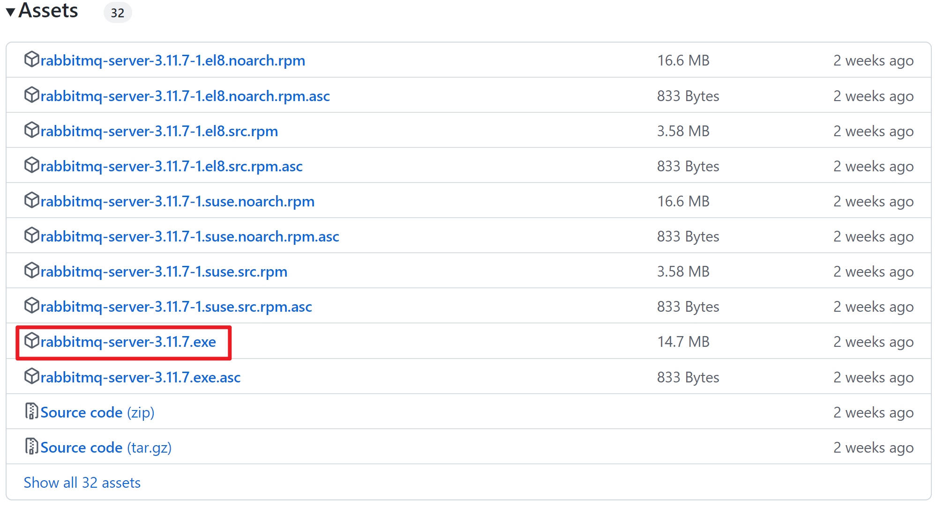The height and width of the screenshot is (513, 944).
Task: Click 16.6 MB size in el8.noarch.rpm row
Action: pos(683,60)
